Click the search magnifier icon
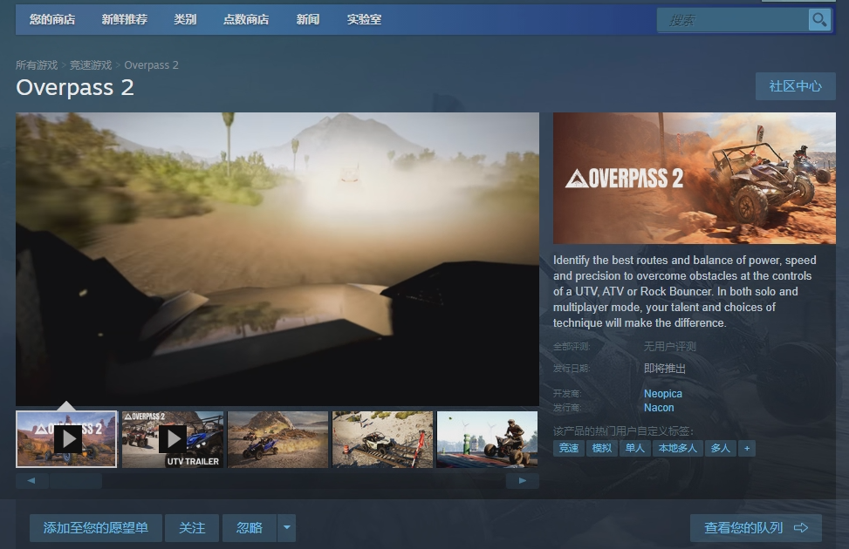 [x=819, y=20]
